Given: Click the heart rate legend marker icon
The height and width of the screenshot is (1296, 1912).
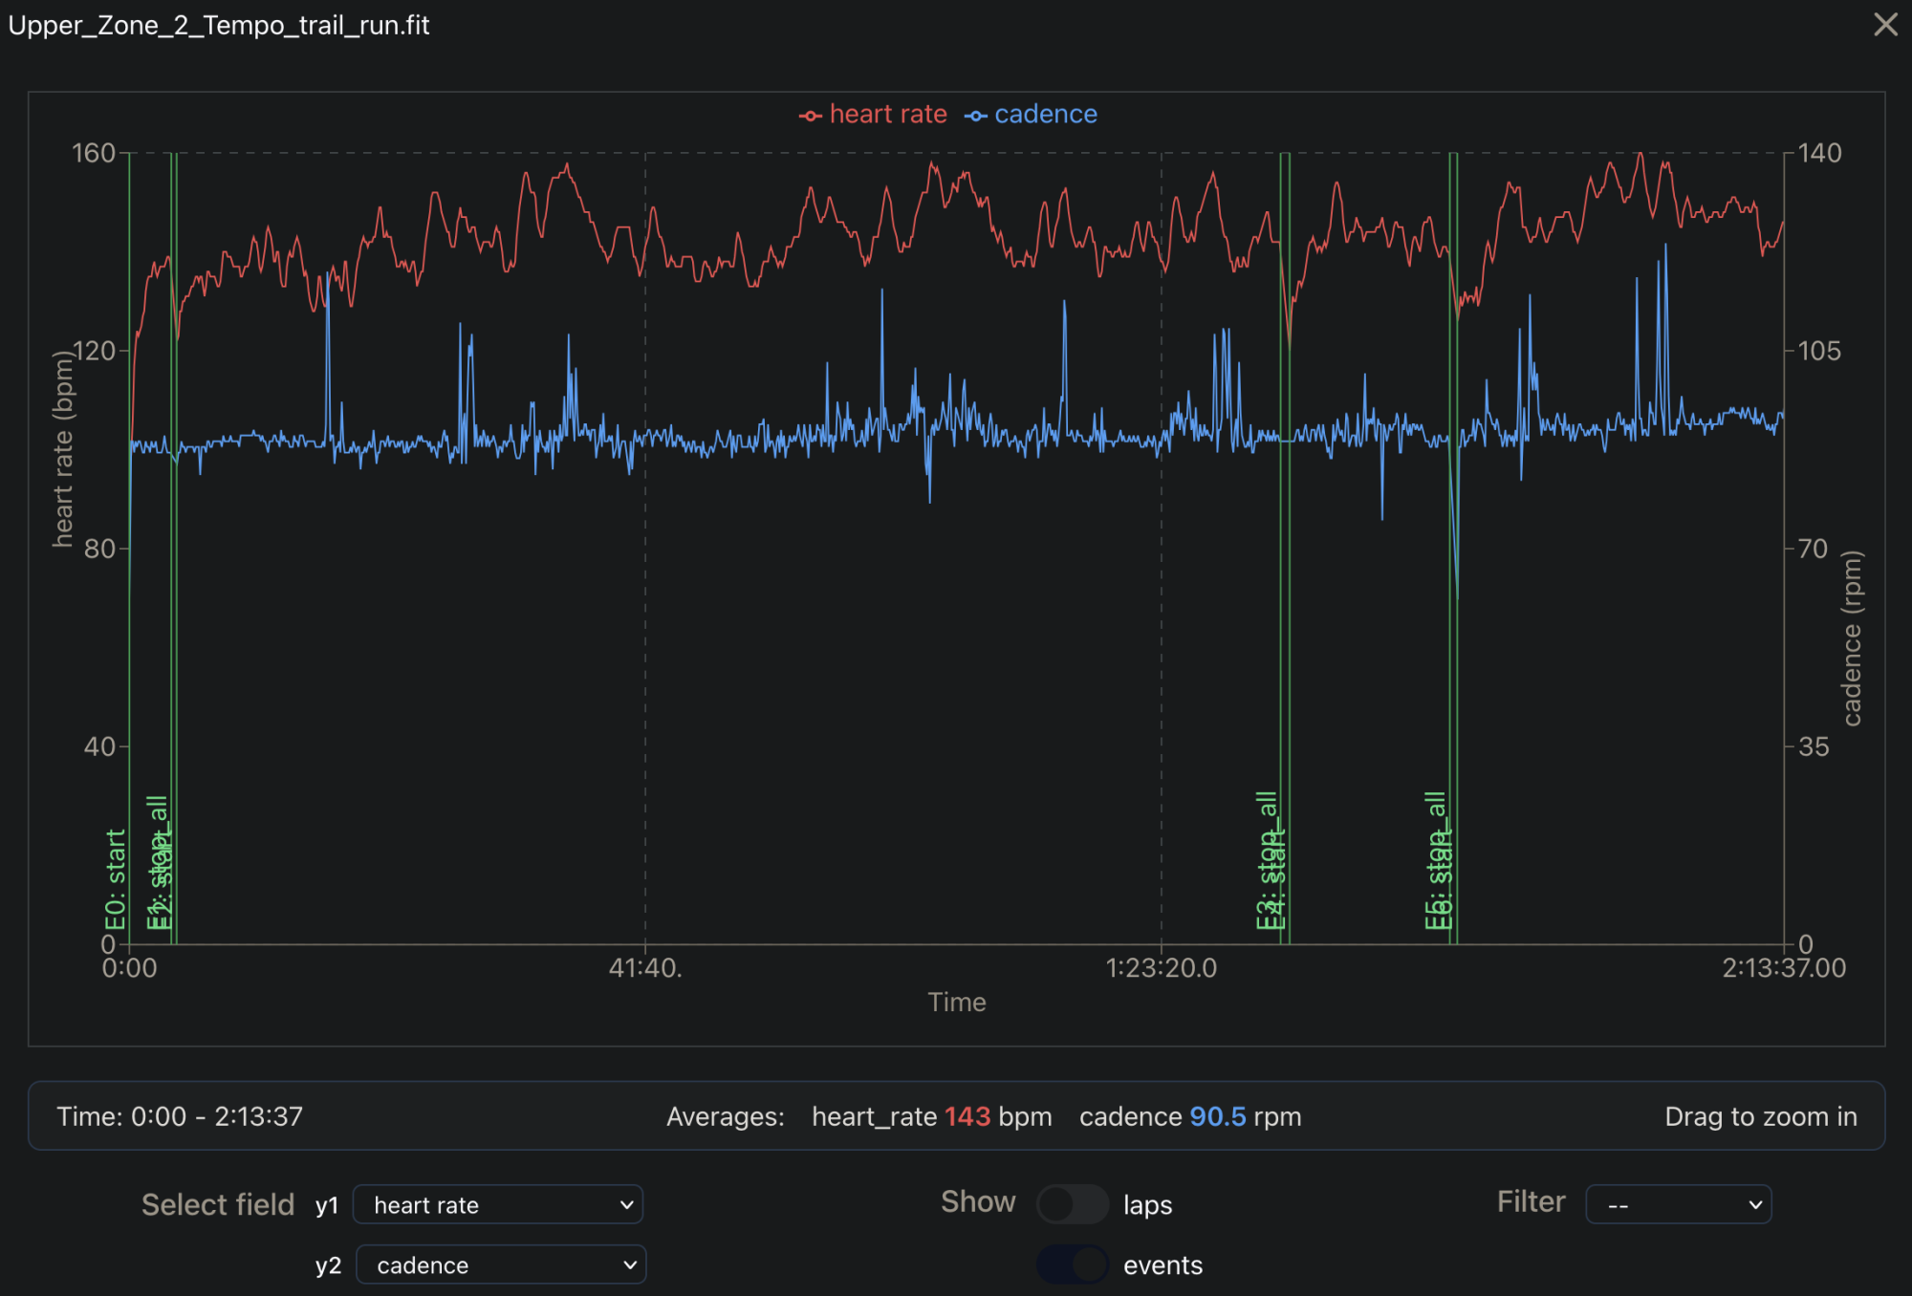Looking at the screenshot, I should (810, 116).
